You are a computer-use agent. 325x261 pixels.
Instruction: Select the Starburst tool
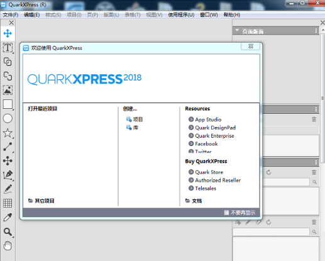pos(8,133)
